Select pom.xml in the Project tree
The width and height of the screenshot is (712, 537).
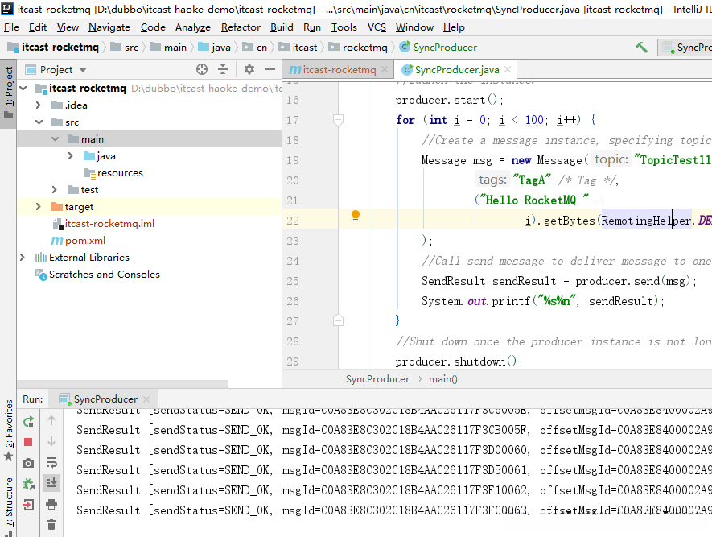click(x=84, y=241)
